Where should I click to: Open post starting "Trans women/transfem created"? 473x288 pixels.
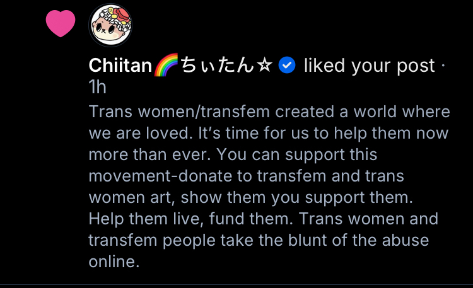[269, 112]
